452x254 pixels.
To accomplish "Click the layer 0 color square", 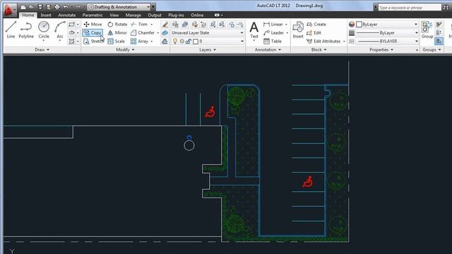I will click(x=196, y=42).
